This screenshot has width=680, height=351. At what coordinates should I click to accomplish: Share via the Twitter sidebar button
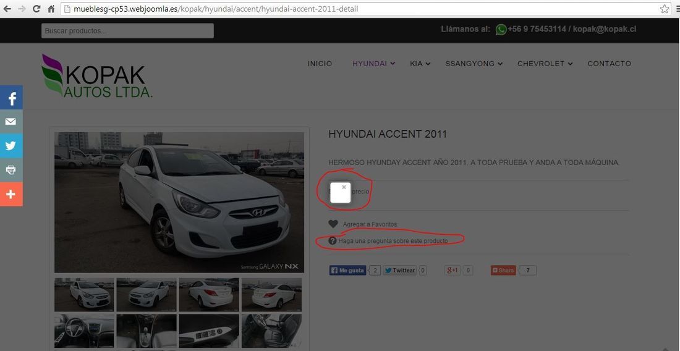click(11, 146)
